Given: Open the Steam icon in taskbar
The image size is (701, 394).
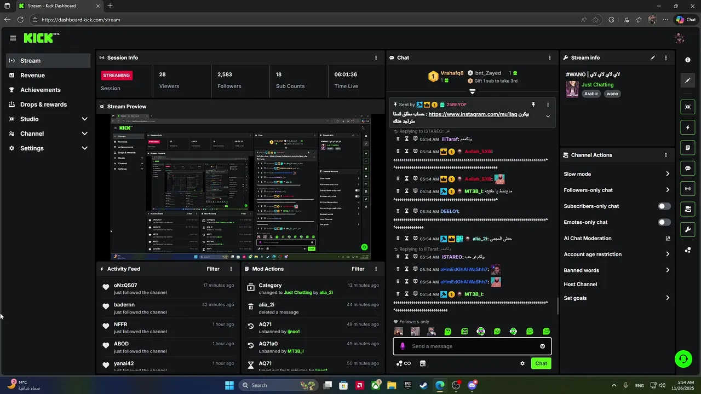Looking at the screenshot, I should click(423, 385).
